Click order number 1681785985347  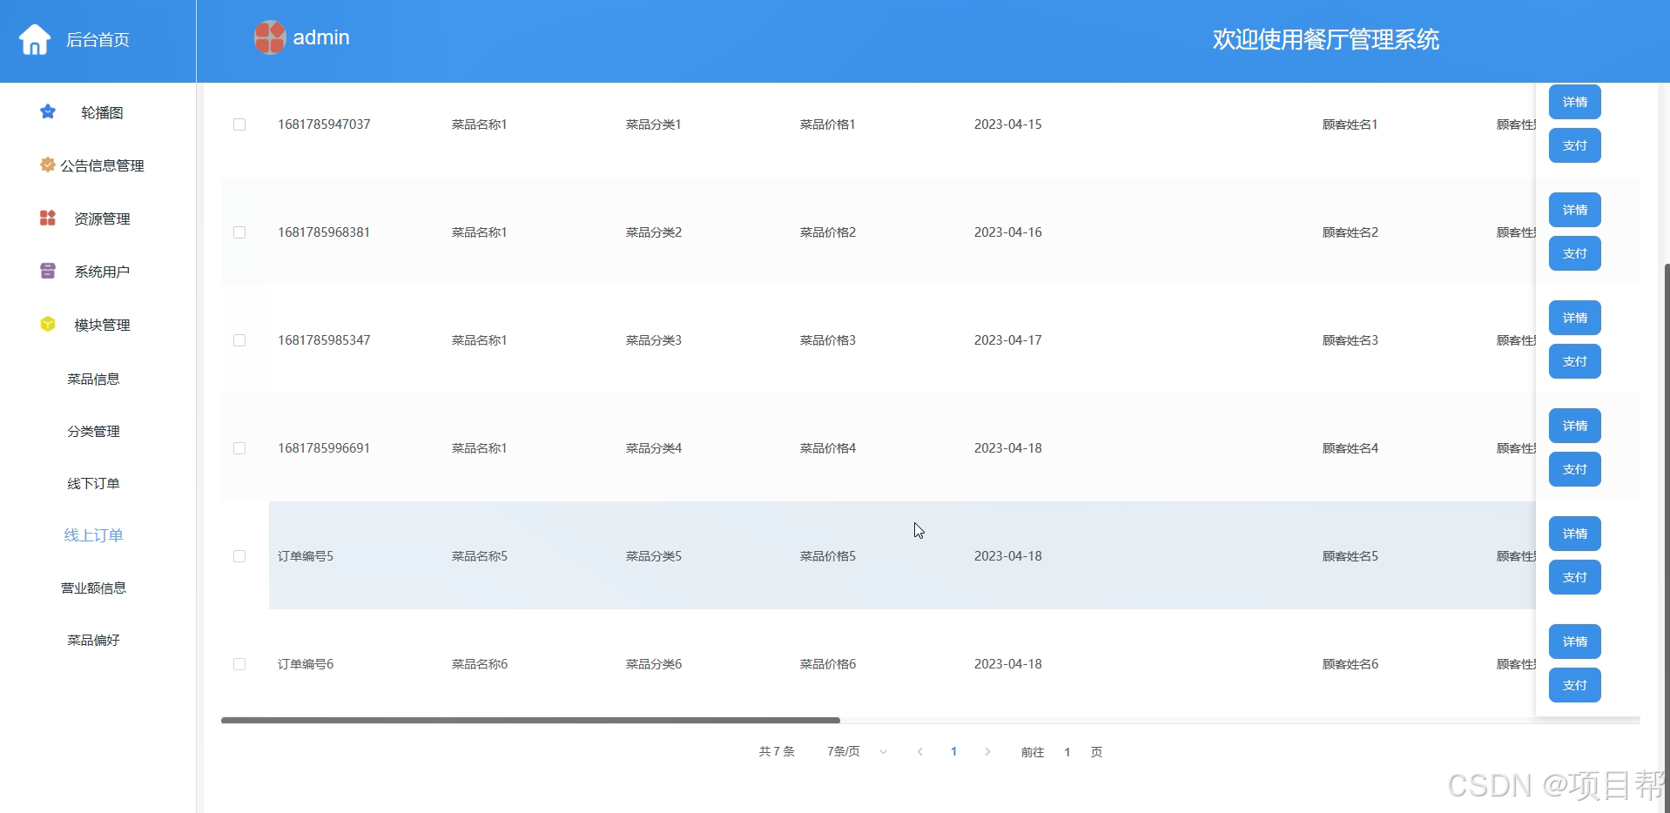pyautogui.click(x=324, y=340)
